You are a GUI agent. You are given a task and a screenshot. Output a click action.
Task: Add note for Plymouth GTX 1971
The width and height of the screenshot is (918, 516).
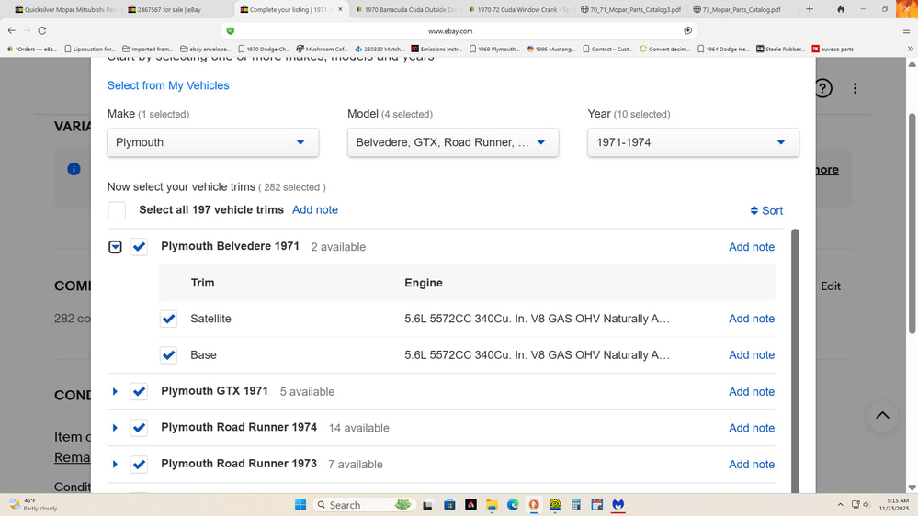pos(751,391)
